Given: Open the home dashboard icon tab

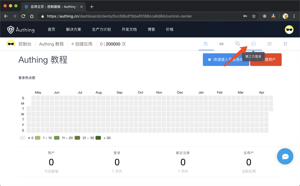Looking at the screenshot, I should (x=206, y=44).
